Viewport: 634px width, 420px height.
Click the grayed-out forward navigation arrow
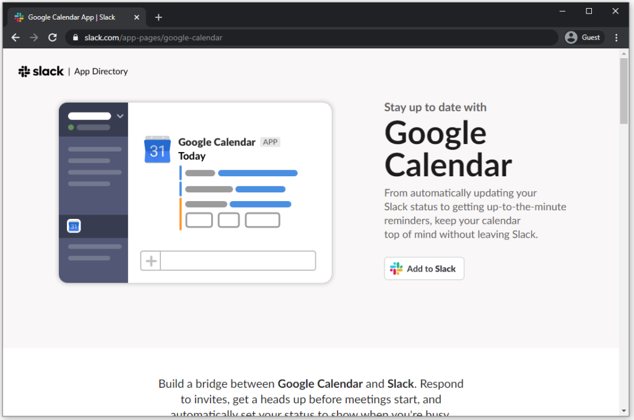[33, 37]
